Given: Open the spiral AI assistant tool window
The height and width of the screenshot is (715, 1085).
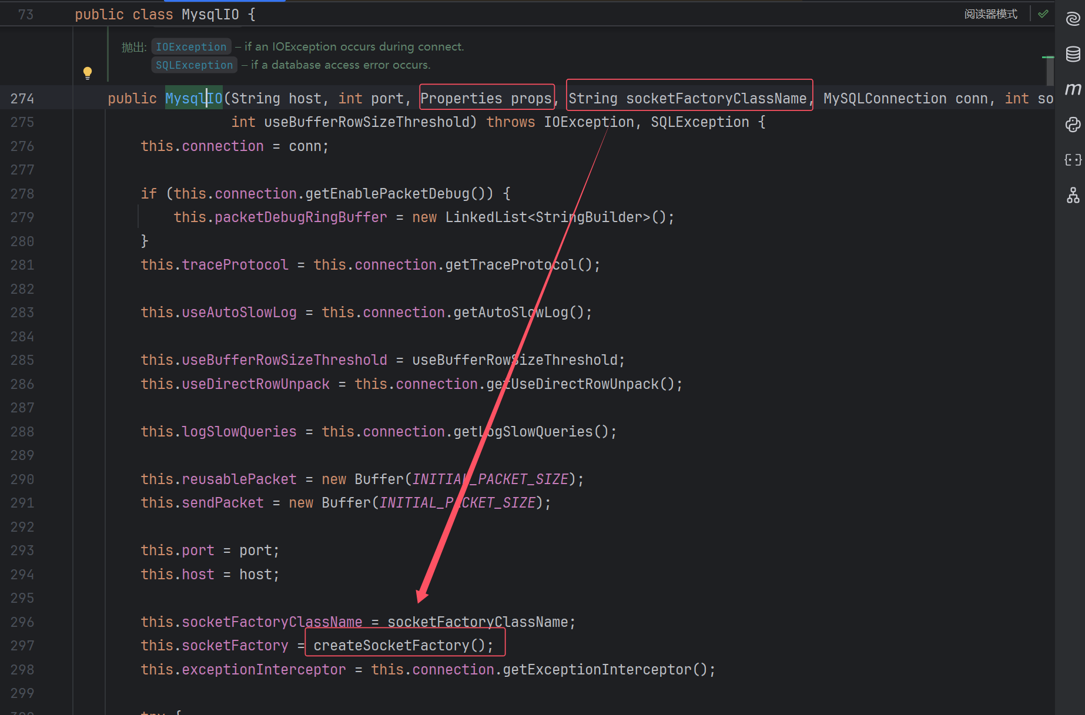Looking at the screenshot, I should pyautogui.click(x=1073, y=19).
